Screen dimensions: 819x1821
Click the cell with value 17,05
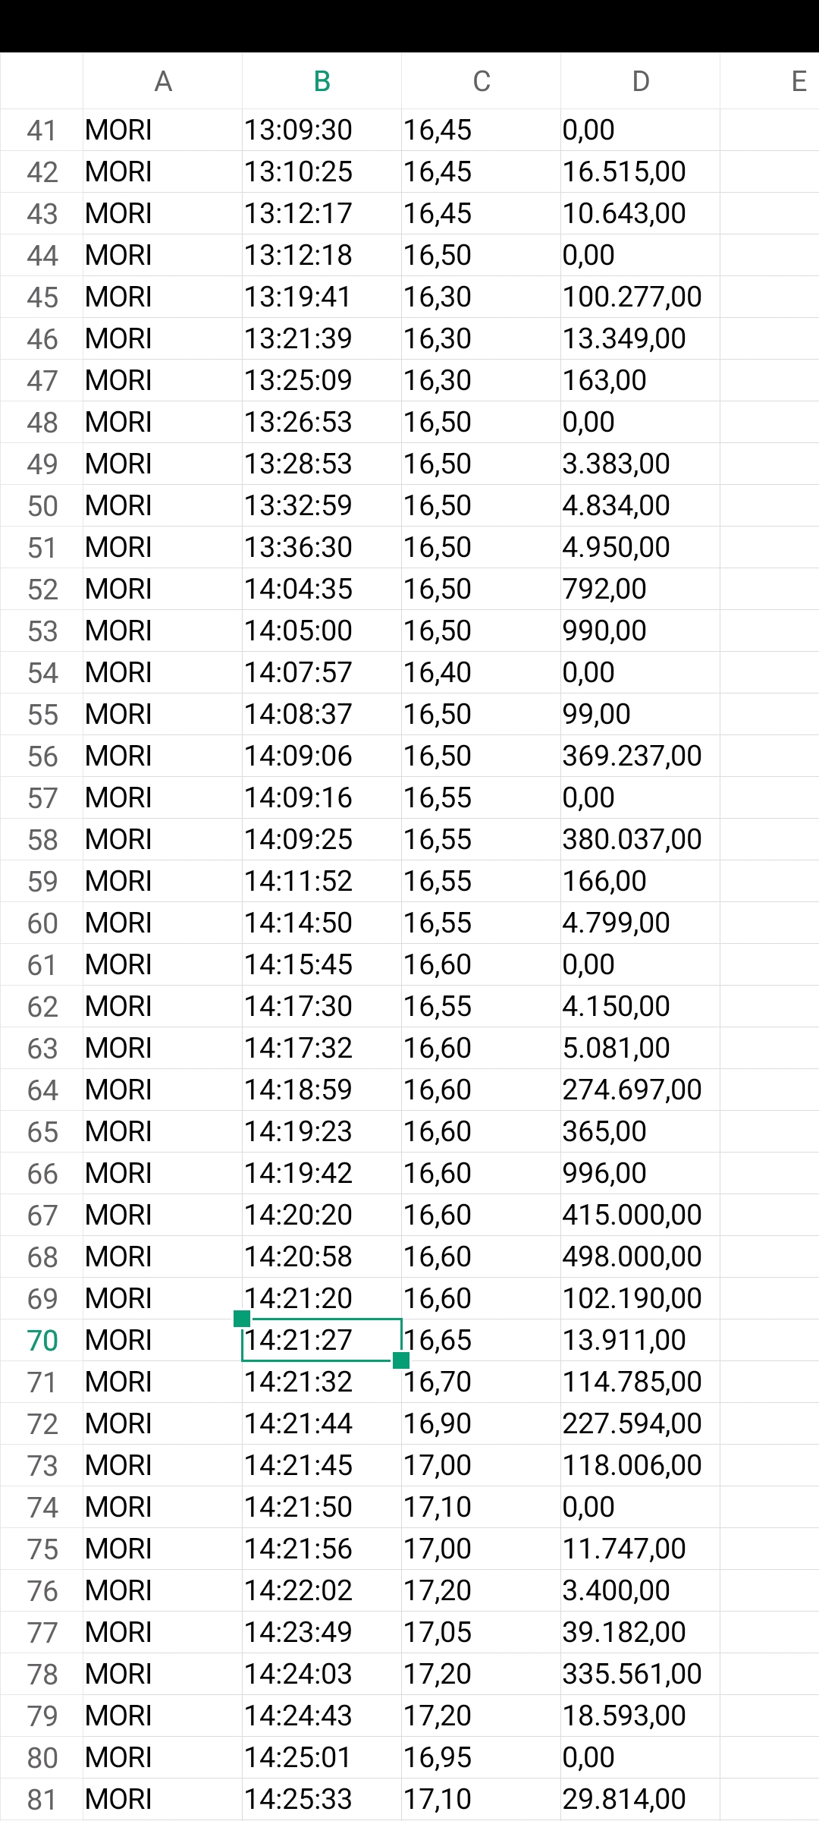point(481,1633)
